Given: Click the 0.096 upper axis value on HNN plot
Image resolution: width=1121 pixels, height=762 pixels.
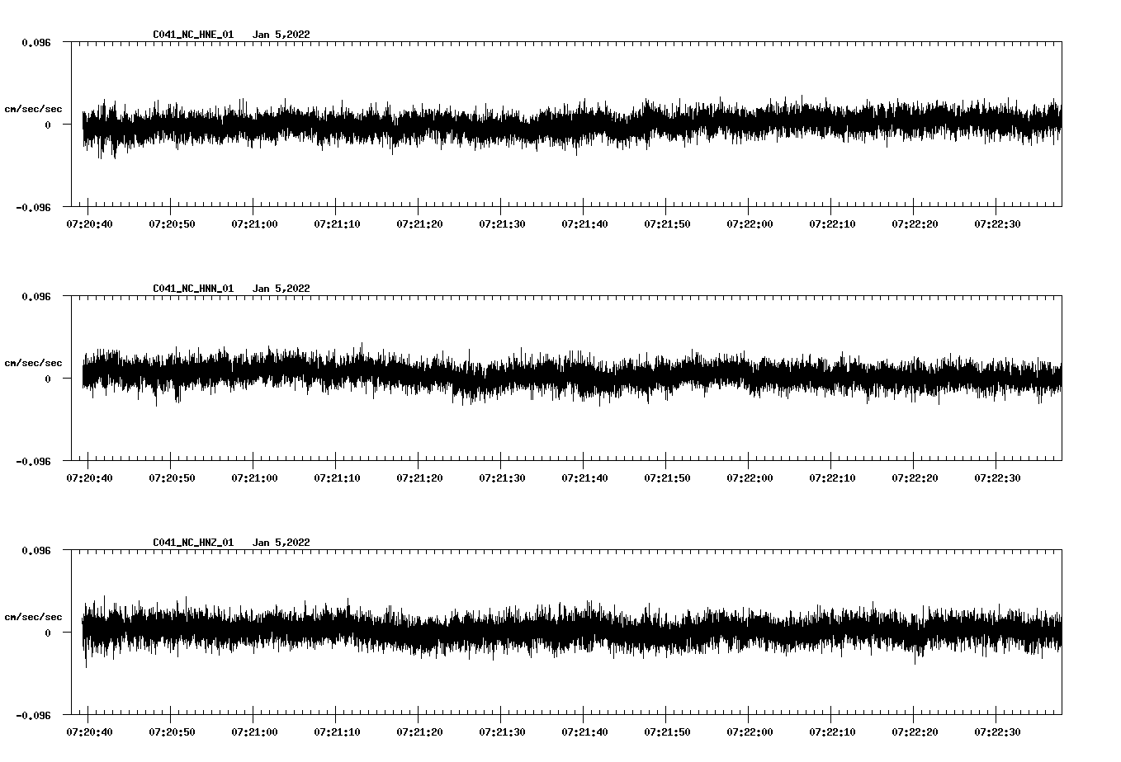Looking at the screenshot, I should pyautogui.click(x=36, y=296).
